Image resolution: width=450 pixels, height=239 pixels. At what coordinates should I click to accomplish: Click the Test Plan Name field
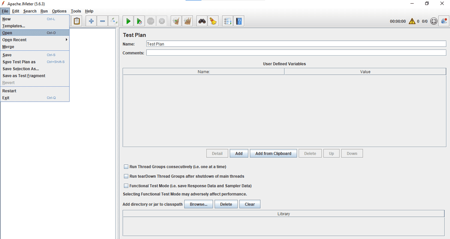coord(296,44)
